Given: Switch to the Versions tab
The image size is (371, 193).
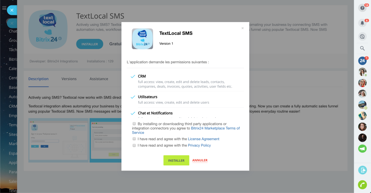Looking at the screenshot, I should tap(69, 79).
